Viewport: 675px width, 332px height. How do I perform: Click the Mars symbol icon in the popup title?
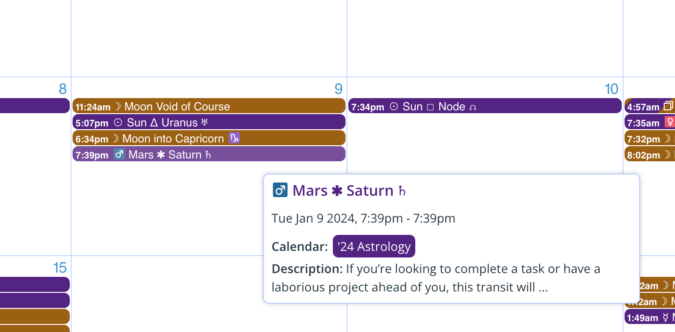[280, 191]
